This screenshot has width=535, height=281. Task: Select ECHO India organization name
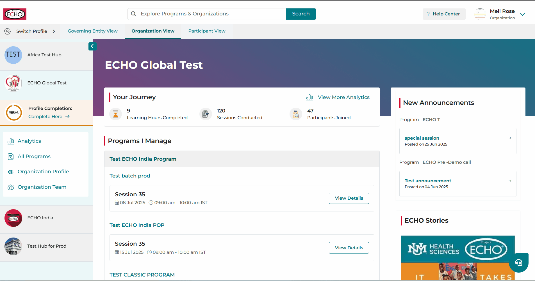coord(40,218)
